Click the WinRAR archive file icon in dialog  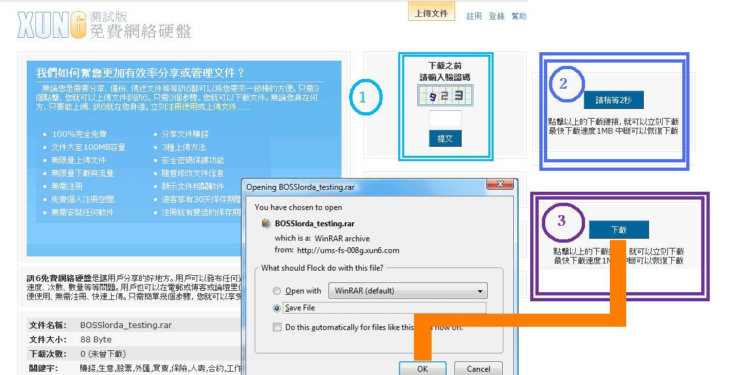[266, 223]
